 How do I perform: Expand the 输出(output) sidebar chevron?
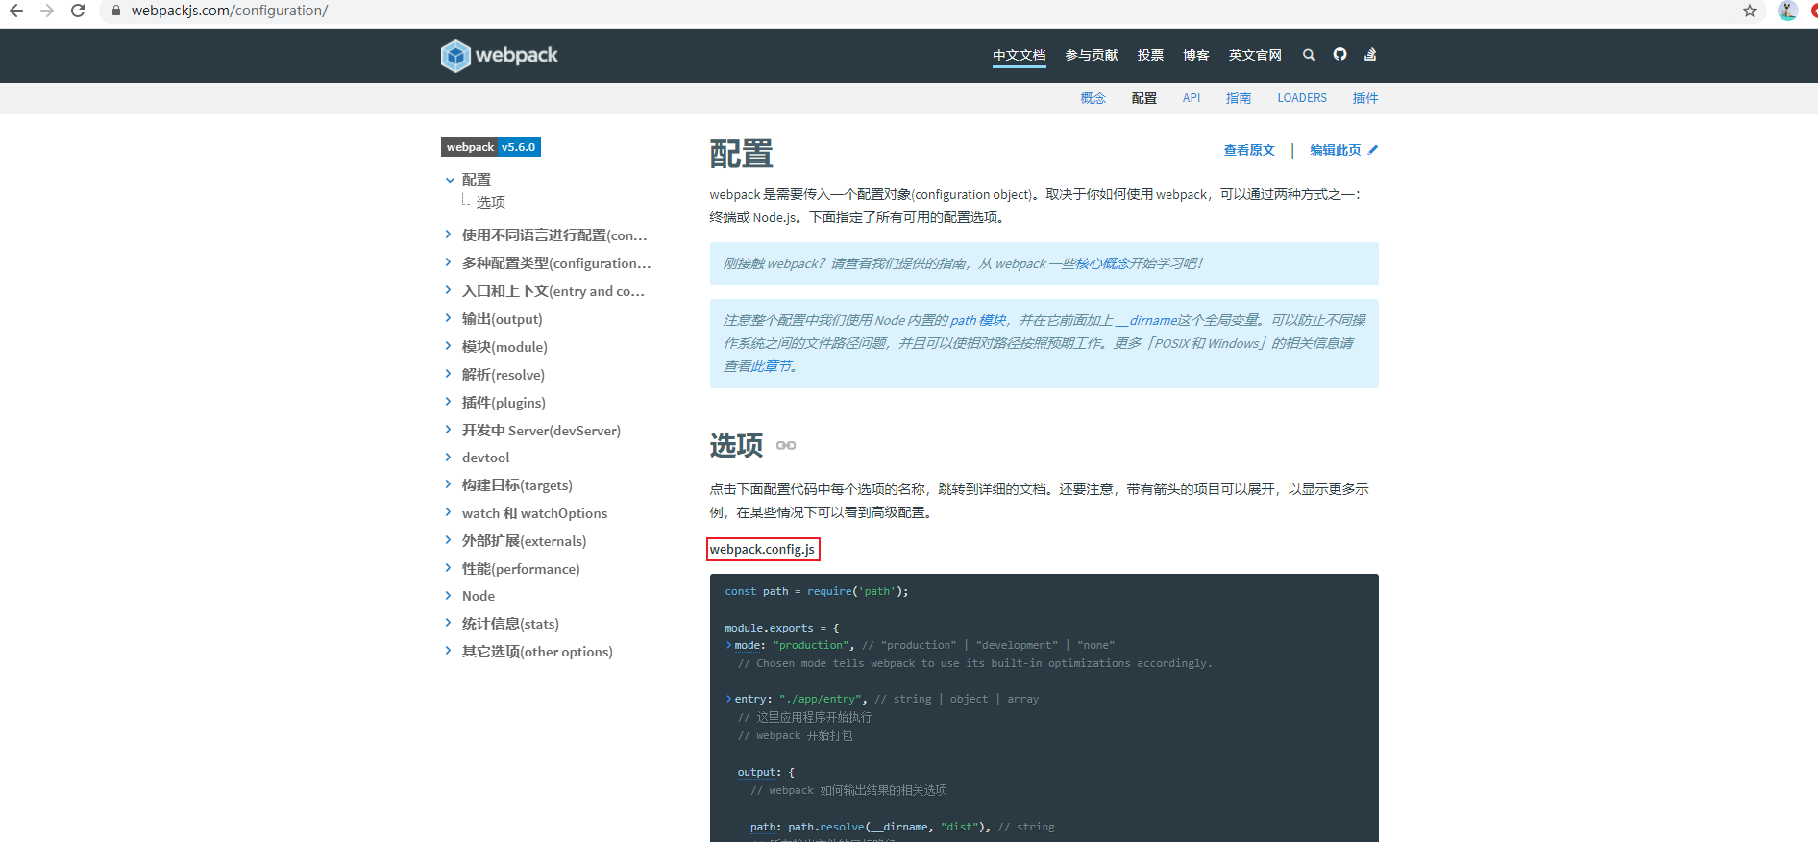click(x=448, y=318)
